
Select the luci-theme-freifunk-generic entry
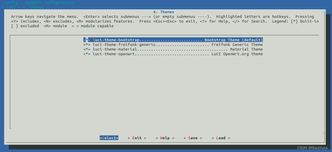pos(173,45)
